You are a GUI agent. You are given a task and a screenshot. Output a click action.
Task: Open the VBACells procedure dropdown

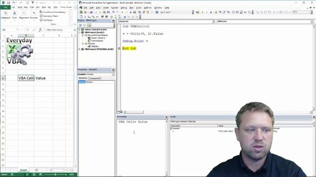pyautogui.click(x=312, y=22)
